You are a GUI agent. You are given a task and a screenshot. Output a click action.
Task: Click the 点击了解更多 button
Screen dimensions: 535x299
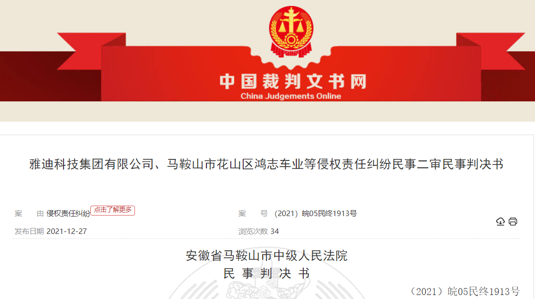(113, 210)
